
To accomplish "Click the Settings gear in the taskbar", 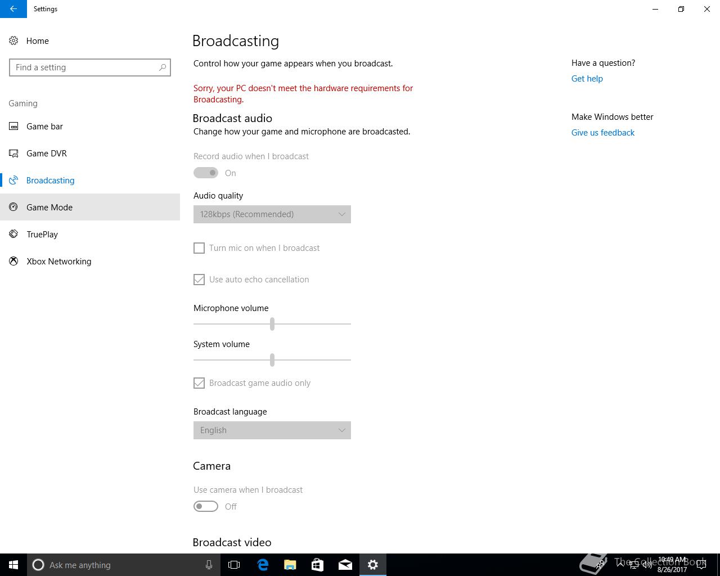I will 373,565.
